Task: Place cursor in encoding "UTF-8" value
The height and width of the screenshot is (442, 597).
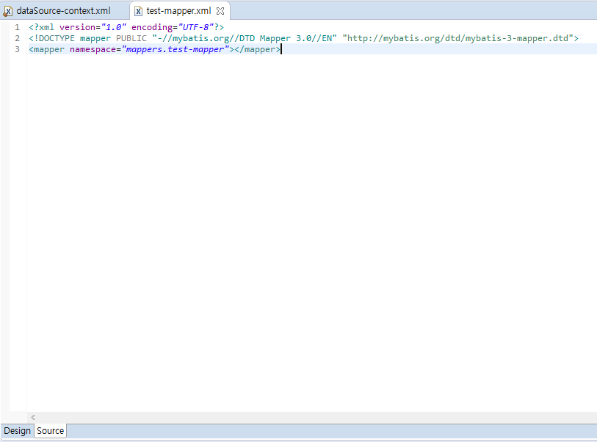Action: pyautogui.click(x=196, y=27)
